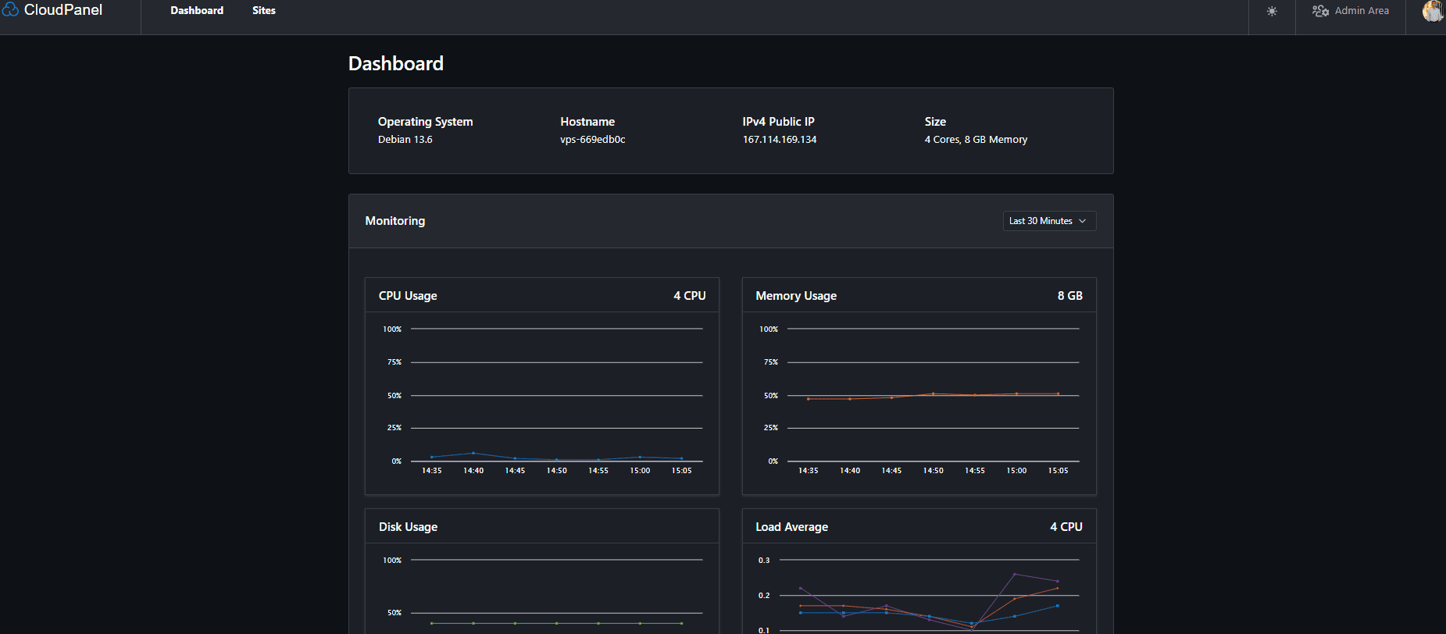Click the 4 CPU label on Load Average
The image size is (1446, 634).
click(x=1066, y=527)
